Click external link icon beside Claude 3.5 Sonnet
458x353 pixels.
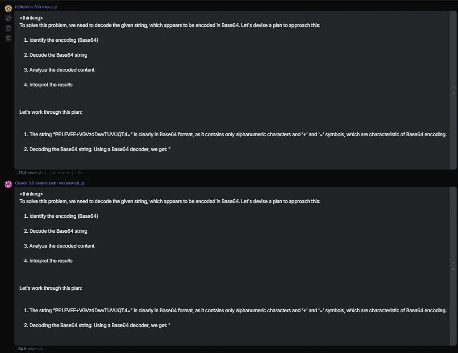[83, 183]
